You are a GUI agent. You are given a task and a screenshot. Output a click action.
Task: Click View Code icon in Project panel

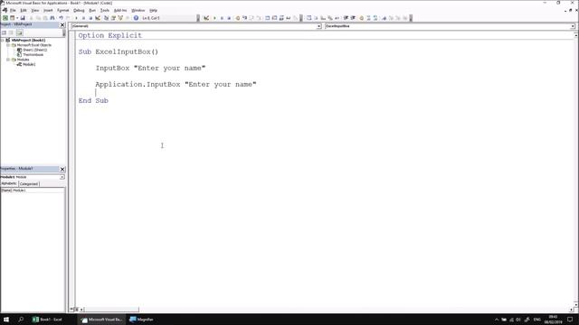pyautogui.click(x=4, y=32)
